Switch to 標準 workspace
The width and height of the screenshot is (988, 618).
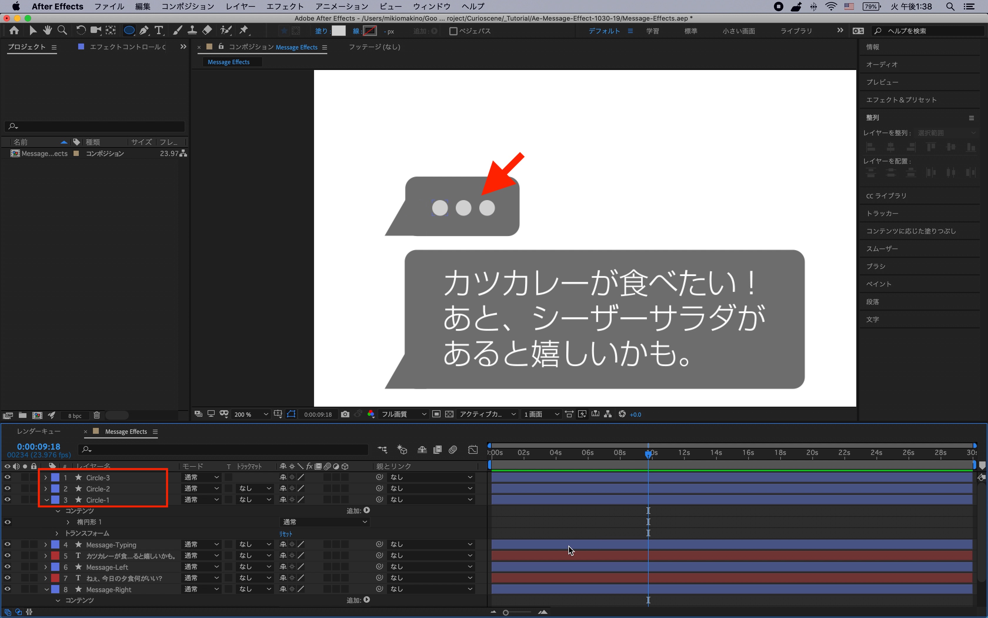click(x=690, y=31)
